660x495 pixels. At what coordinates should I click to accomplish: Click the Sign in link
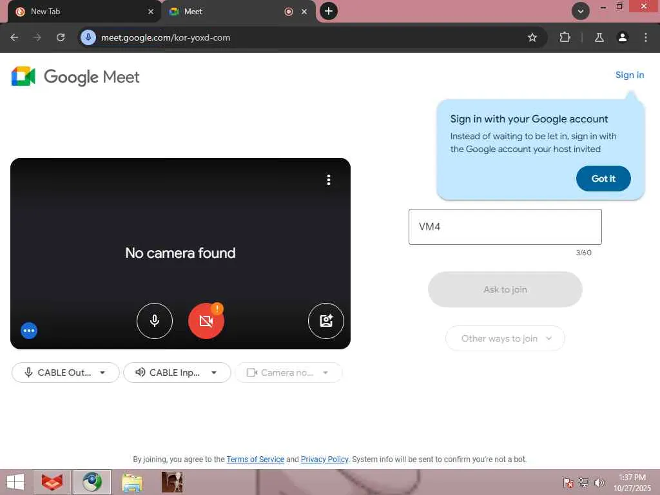coord(629,75)
